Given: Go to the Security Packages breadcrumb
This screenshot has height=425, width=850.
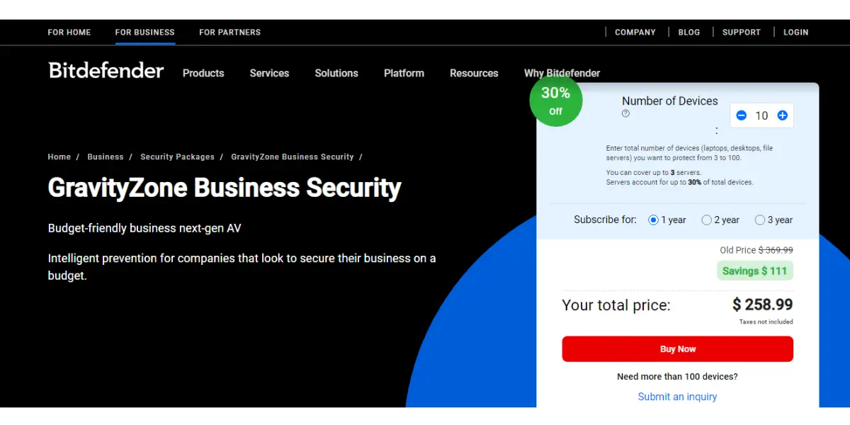Looking at the screenshot, I should [x=177, y=157].
